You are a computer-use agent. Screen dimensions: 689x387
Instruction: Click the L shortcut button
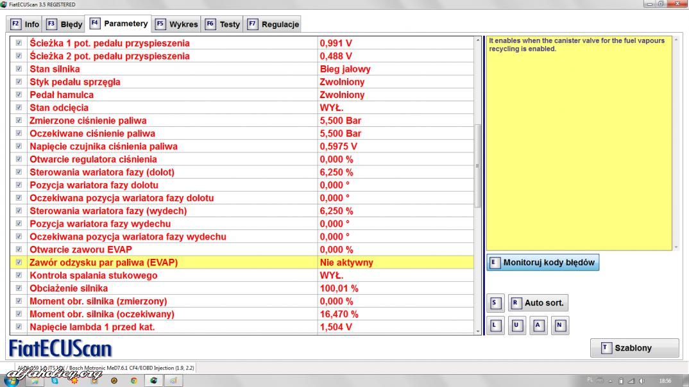click(494, 326)
